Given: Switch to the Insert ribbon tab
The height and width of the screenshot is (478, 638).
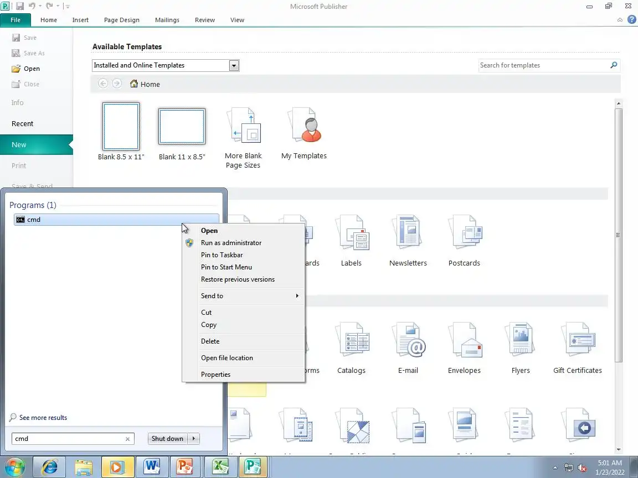Looking at the screenshot, I should pyautogui.click(x=80, y=20).
